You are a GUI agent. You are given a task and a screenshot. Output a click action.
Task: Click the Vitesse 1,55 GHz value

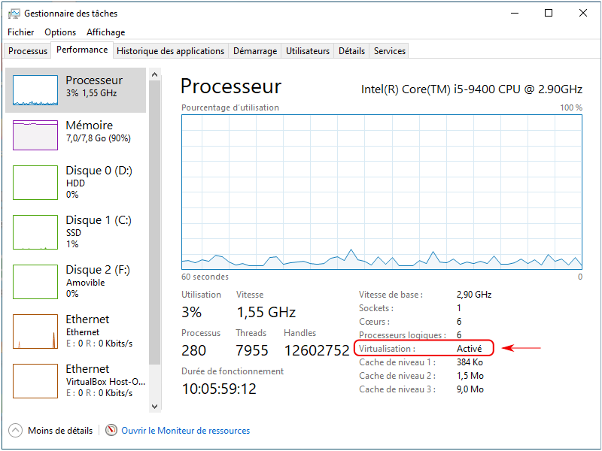tap(266, 312)
